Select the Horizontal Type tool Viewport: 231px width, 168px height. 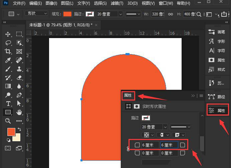pos(8,103)
